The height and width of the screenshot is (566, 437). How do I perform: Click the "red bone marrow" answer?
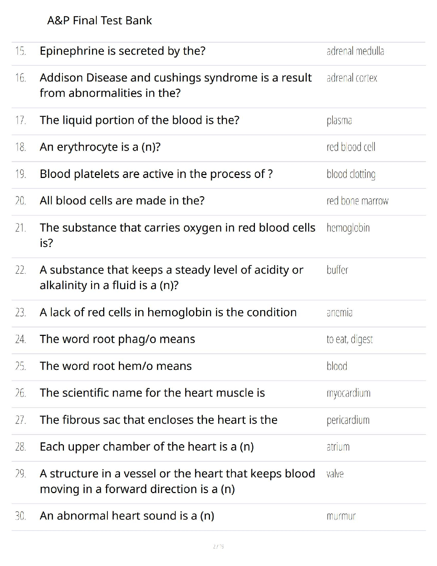pyautogui.click(x=357, y=201)
